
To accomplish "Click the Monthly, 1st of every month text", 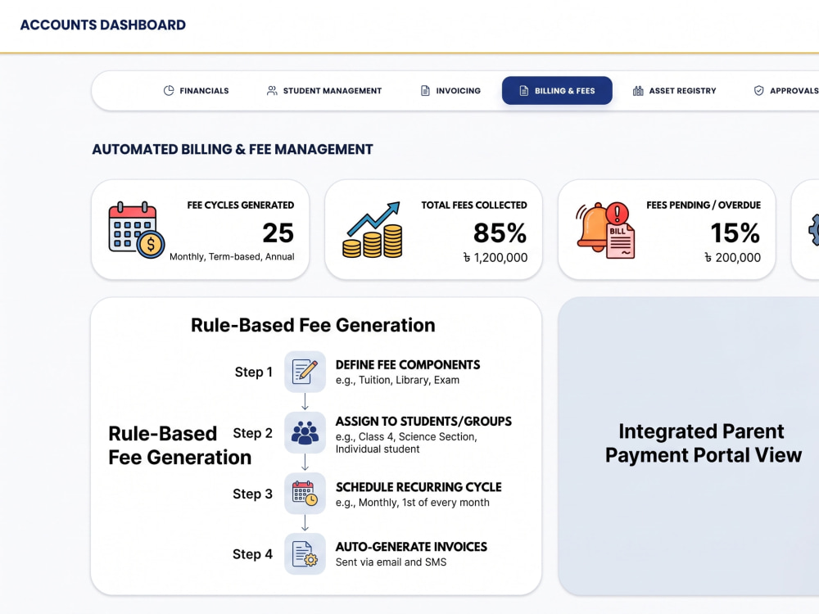I will [x=413, y=503].
